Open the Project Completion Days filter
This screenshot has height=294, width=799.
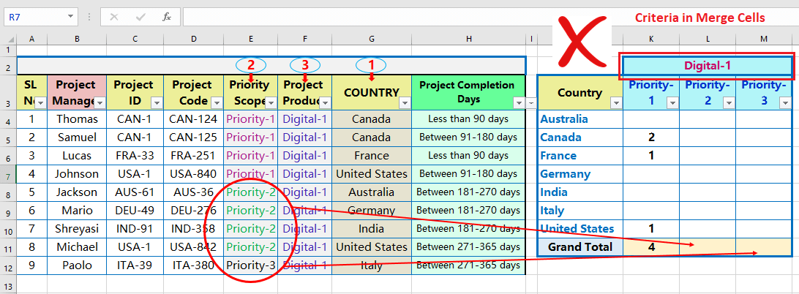(519, 103)
